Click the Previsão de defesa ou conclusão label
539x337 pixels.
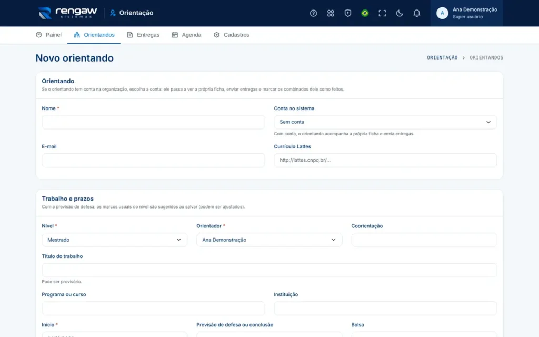(x=235, y=324)
